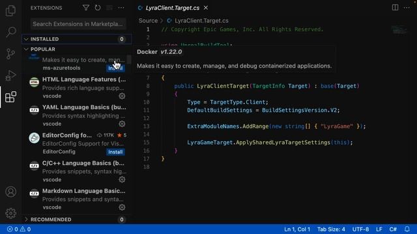Click Source in the breadcrumb
The width and height of the screenshot is (417, 234).
coord(148,21)
